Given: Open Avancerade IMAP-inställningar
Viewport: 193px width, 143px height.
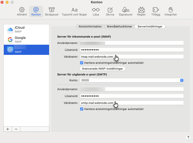Looking at the screenshot, I should (102, 69).
